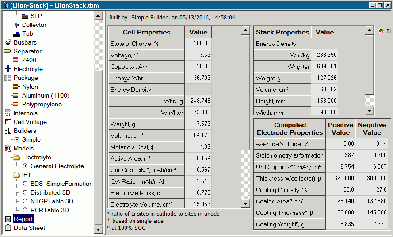Collapse the IET folder
The image size is (393, 237).
pos(16,175)
